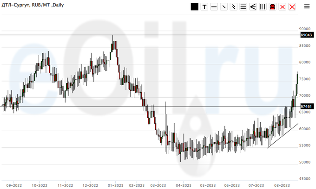This screenshot has width=316, height=189.
Task: Select the rising trend line near 08-2023
Action: point(283,136)
